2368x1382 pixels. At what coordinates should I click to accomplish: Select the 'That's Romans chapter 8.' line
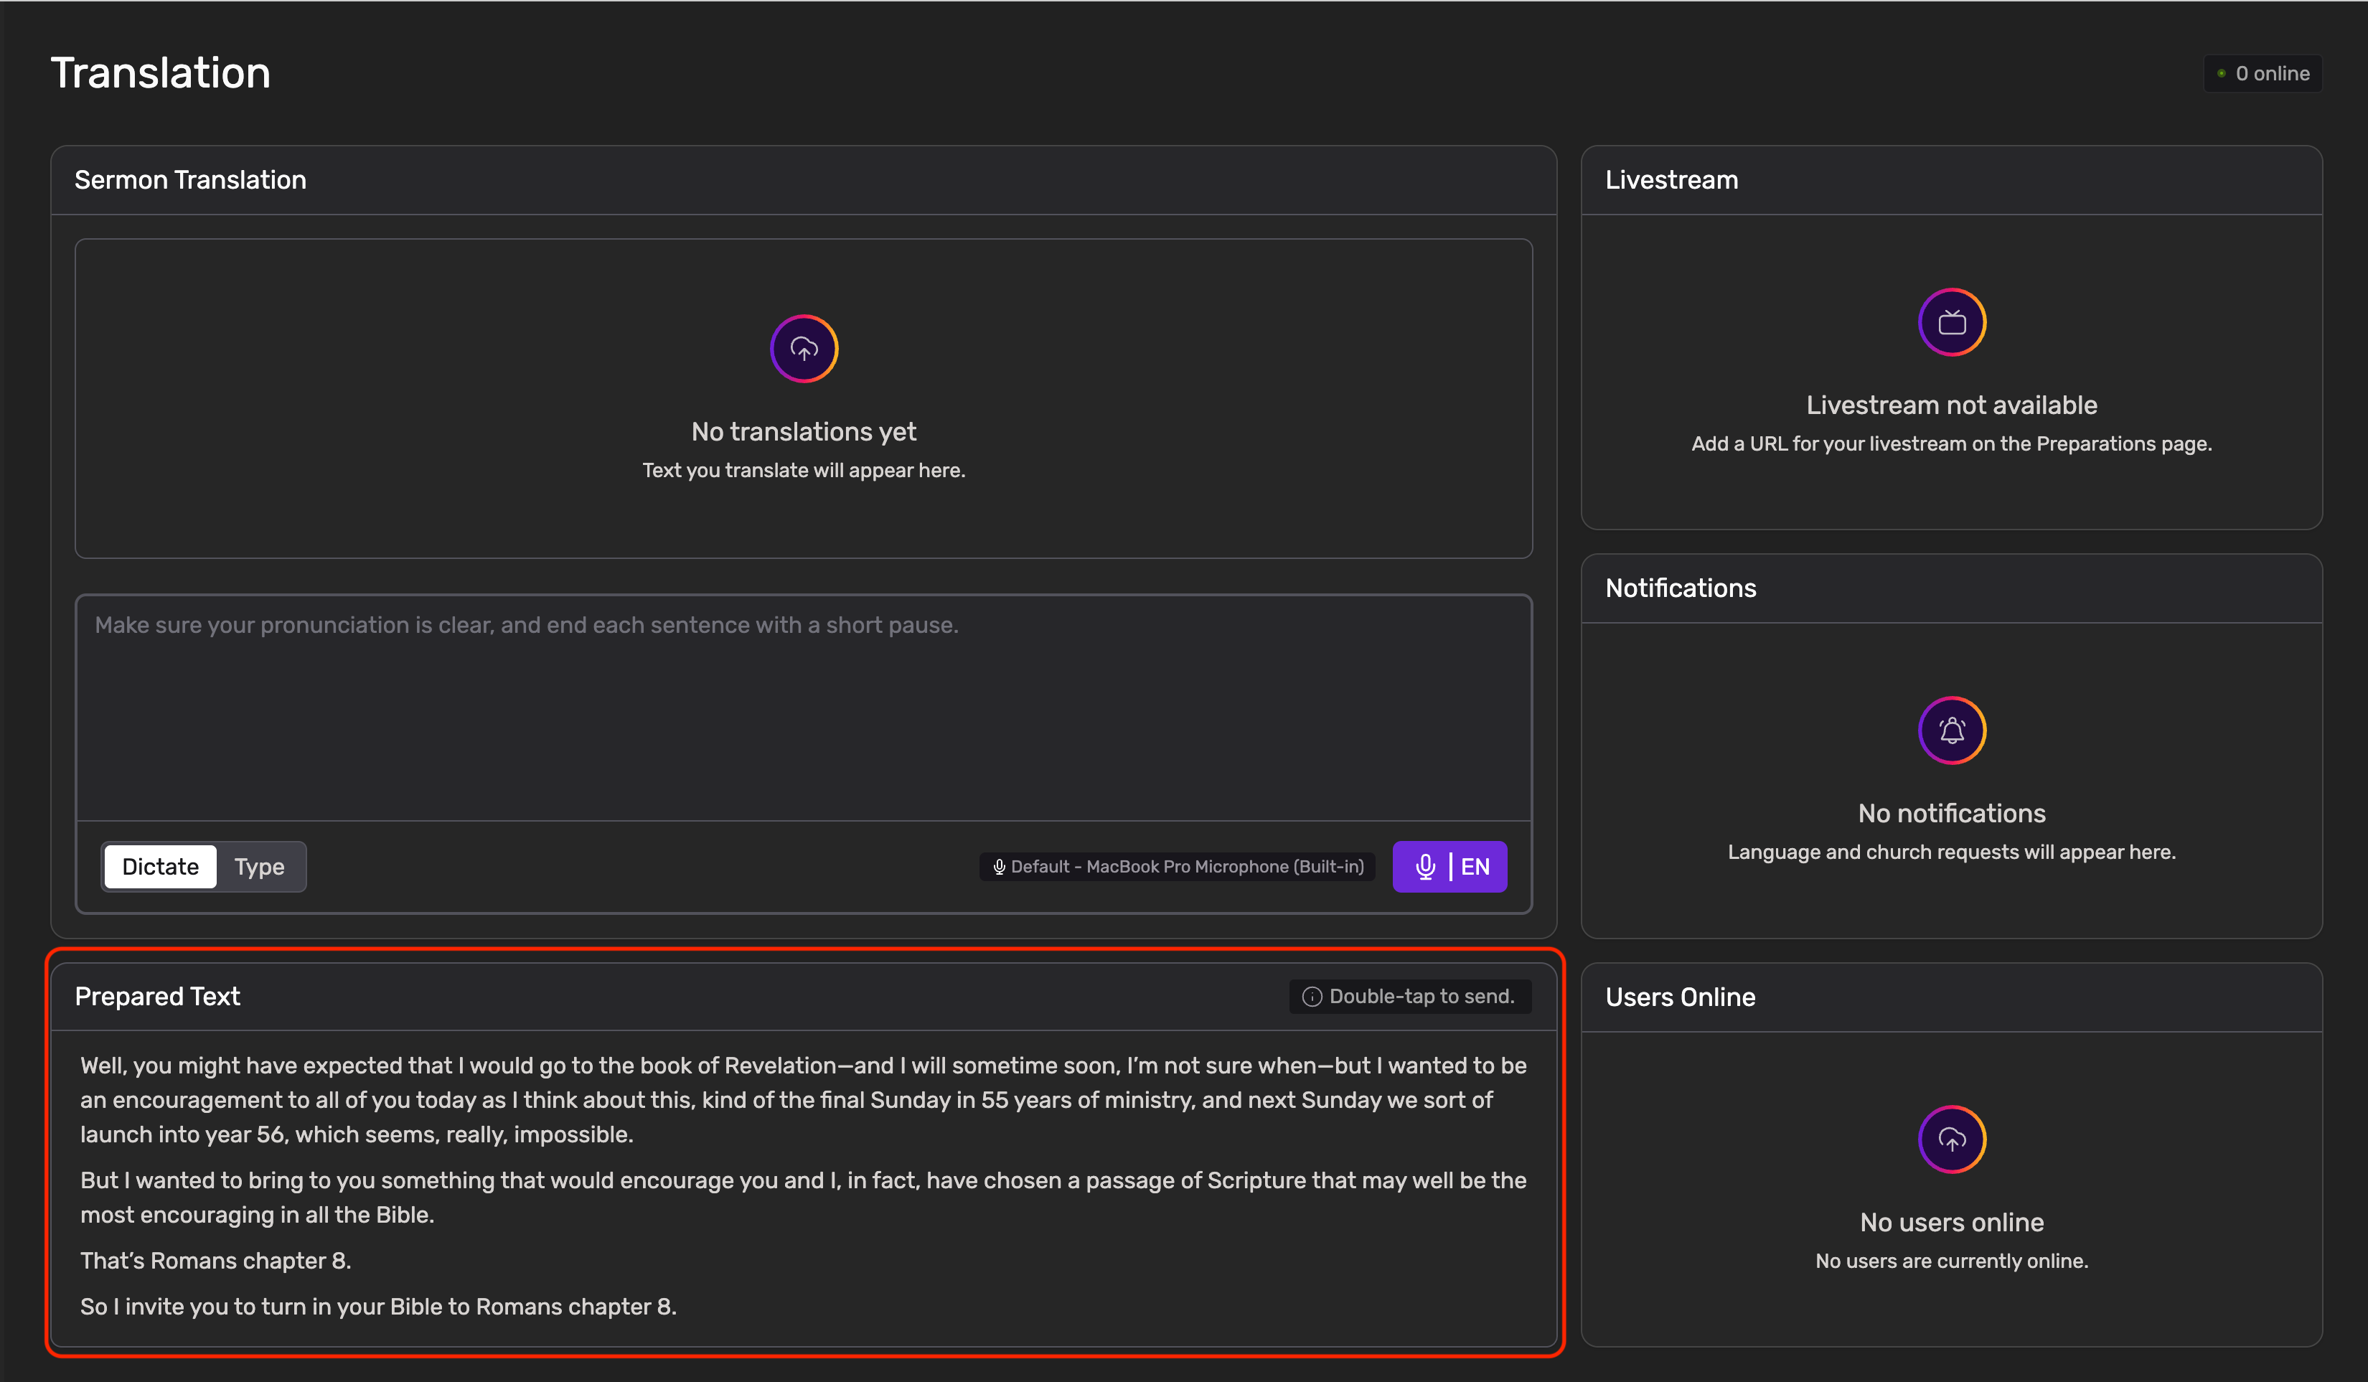tap(216, 1261)
